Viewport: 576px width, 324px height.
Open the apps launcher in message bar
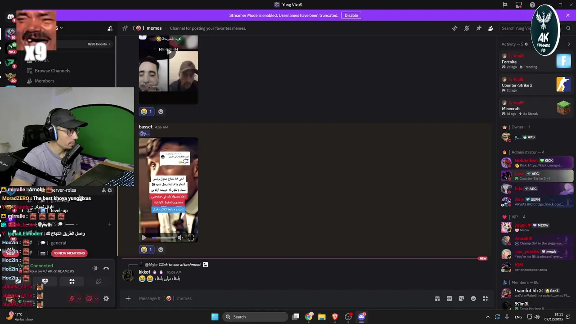click(x=486, y=298)
